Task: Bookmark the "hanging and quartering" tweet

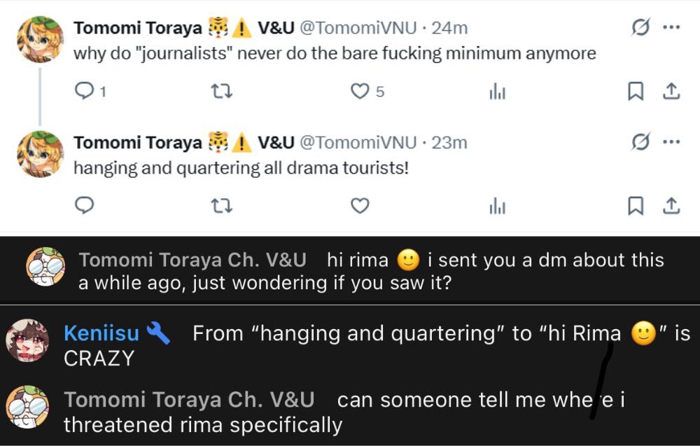Action: coord(635,206)
